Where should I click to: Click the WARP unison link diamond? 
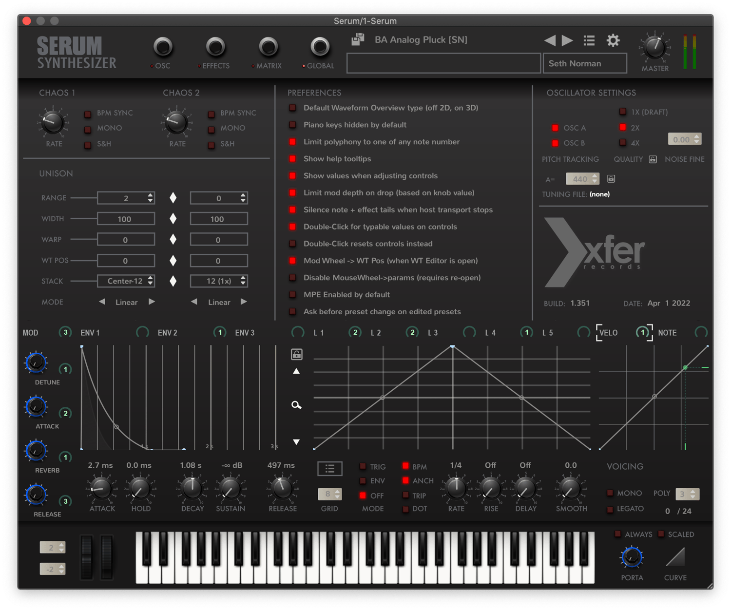[x=173, y=239]
